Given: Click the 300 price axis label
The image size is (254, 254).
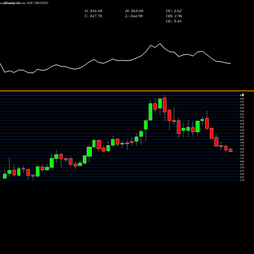Looking at the screenshot, I should point(242,162).
